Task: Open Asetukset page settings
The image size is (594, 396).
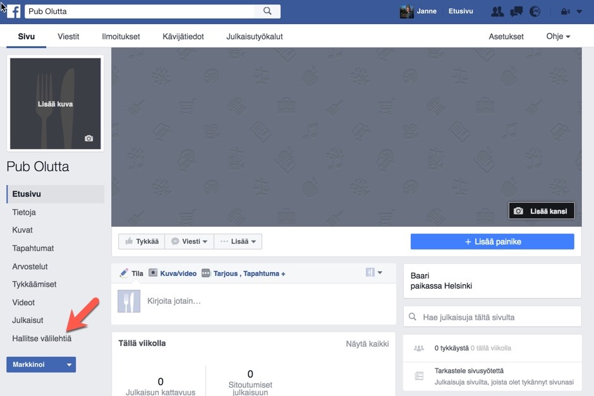Action: coord(506,37)
